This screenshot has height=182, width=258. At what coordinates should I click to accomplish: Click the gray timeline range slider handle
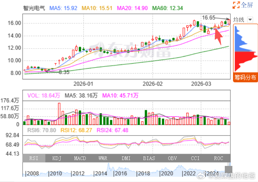click(228, 169)
